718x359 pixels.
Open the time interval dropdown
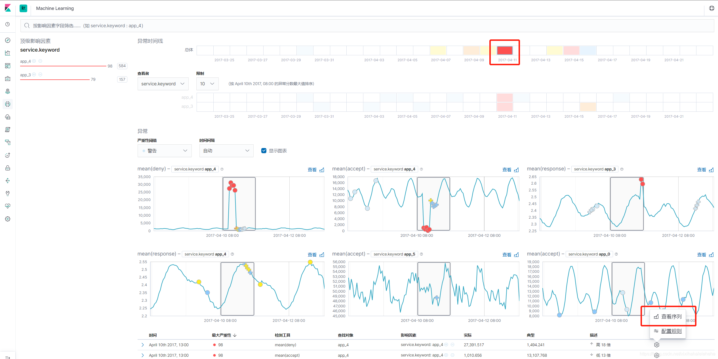click(x=226, y=151)
